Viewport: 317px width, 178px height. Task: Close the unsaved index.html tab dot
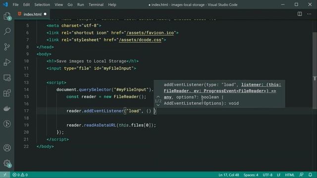pos(45,14)
